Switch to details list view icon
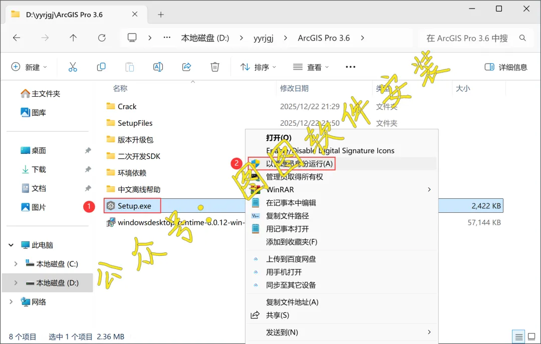This screenshot has width=541, height=344. click(x=519, y=336)
